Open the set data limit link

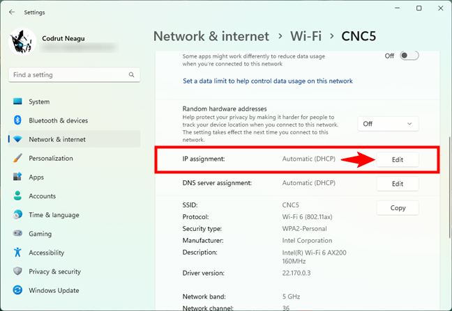tap(268, 81)
